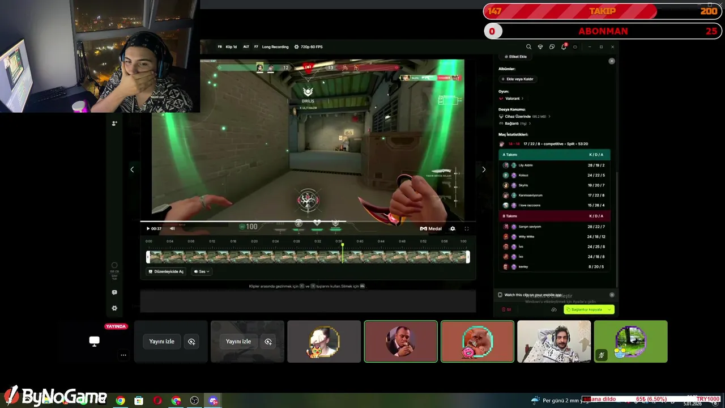Select player Kolsuz row
This screenshot has width=725, height=408.
click(x=555, y=175)
